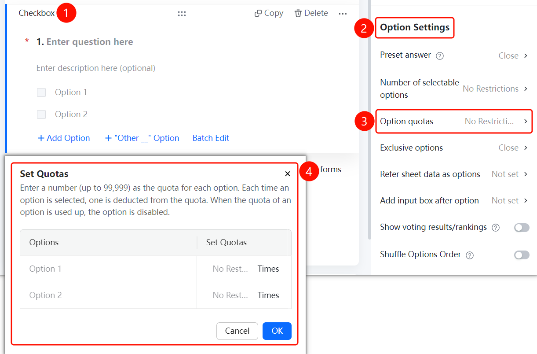
Task: Confirm quotas with OK button
Action: pos(277,331)
